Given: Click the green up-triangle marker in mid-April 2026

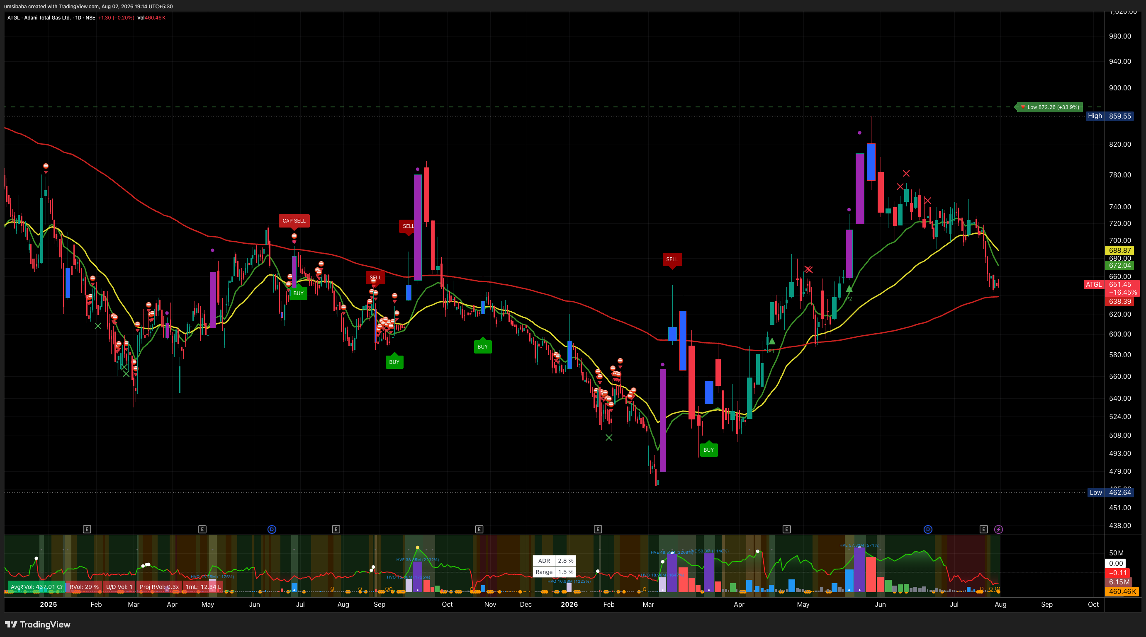Looking at the screenshot, I should coord(772,342).
